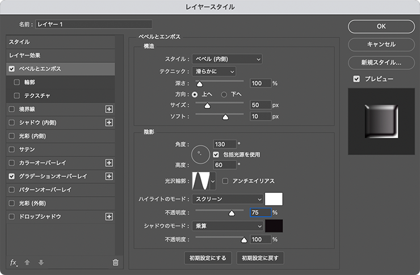Click the 名前 layer name input field
This screenshot has width=420, height=275.
(x=94, y=24)
